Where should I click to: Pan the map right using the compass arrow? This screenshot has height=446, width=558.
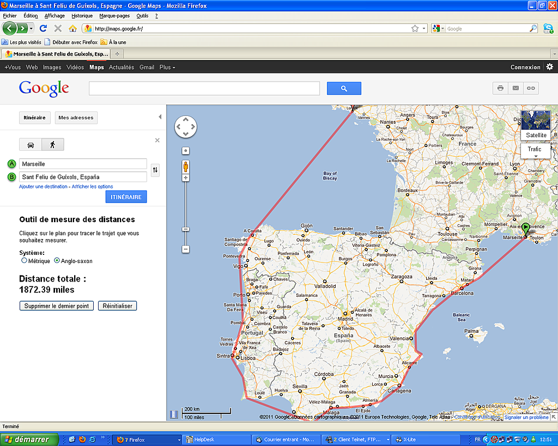(x=193, y=127)
